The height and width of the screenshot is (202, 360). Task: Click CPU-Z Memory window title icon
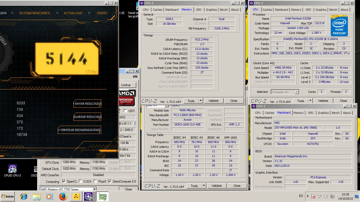coord(142,3)
